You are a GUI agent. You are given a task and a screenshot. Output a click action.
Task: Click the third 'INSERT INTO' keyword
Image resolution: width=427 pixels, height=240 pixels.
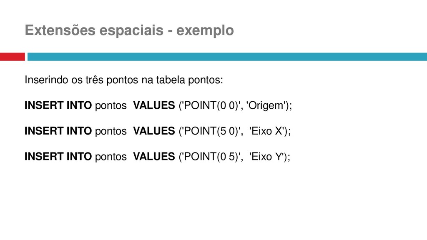coord(58,157)
